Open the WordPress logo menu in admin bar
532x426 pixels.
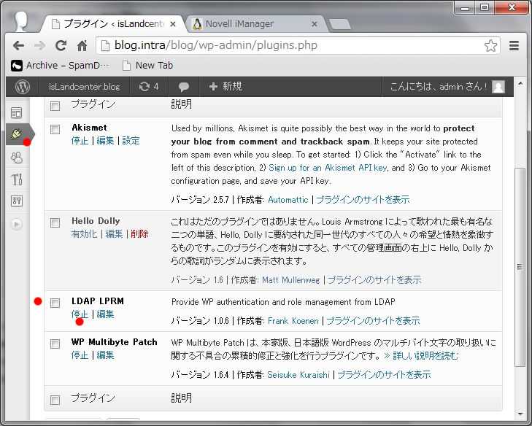pos(23,87)
